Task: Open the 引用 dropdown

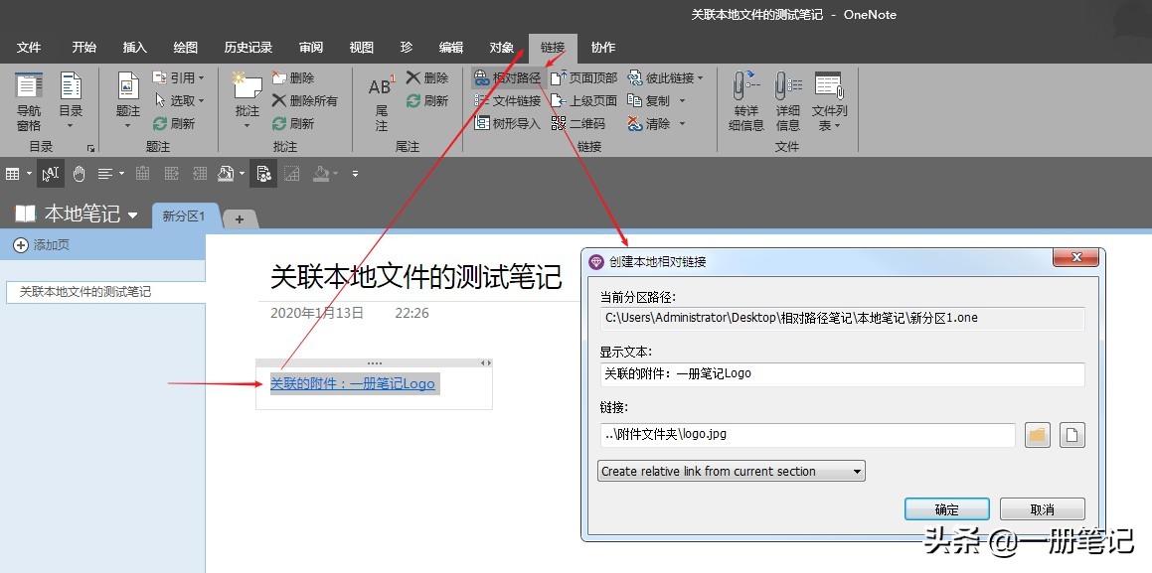Action: click(x=179, y=77)
